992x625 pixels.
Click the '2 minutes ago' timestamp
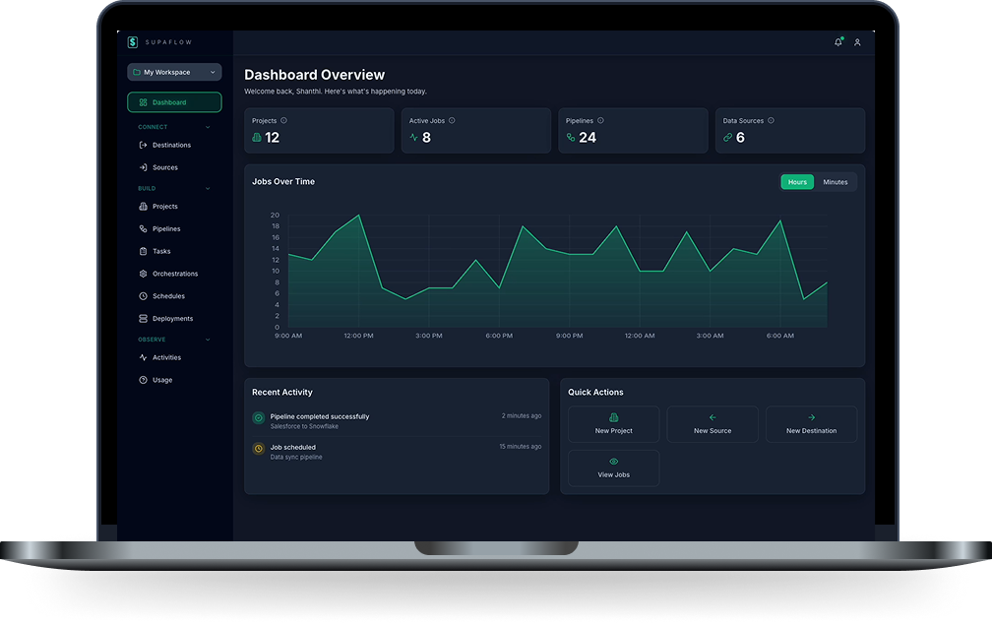(x=522, y=415)
